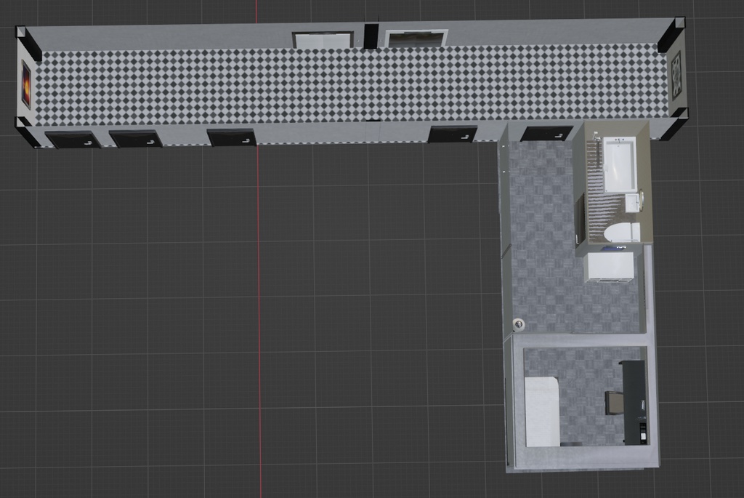Select the black door just left of the carpeted room
The height and width of the screenshot is (498, 744).
(x=453, y=134)
